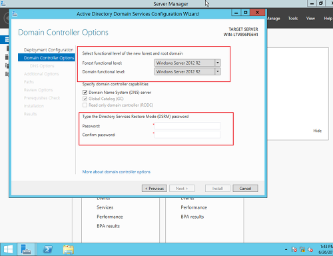Open More about domain controller options link

pyautogui.click(x=117, y=172)
